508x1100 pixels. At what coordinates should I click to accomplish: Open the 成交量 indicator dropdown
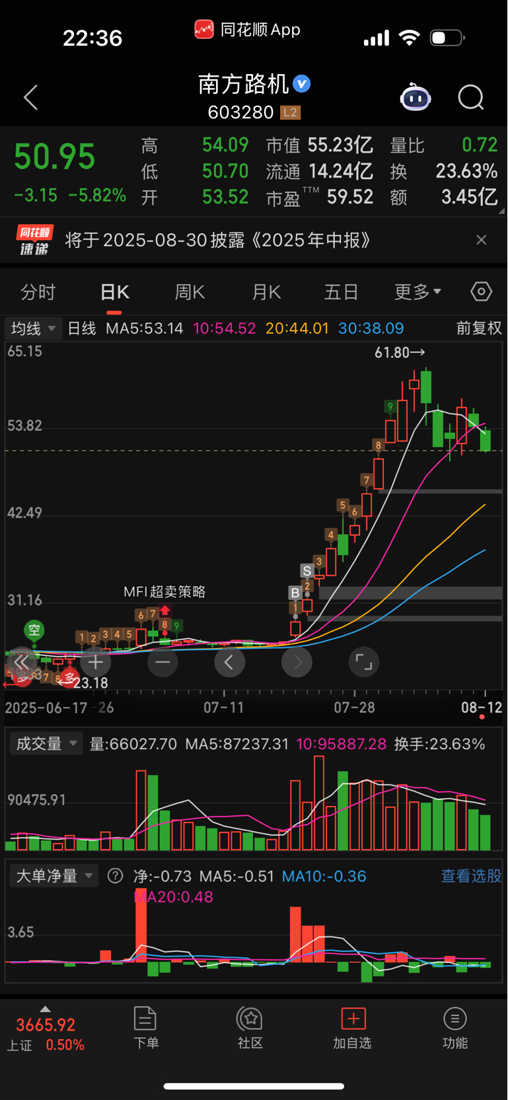coord(45,744)
